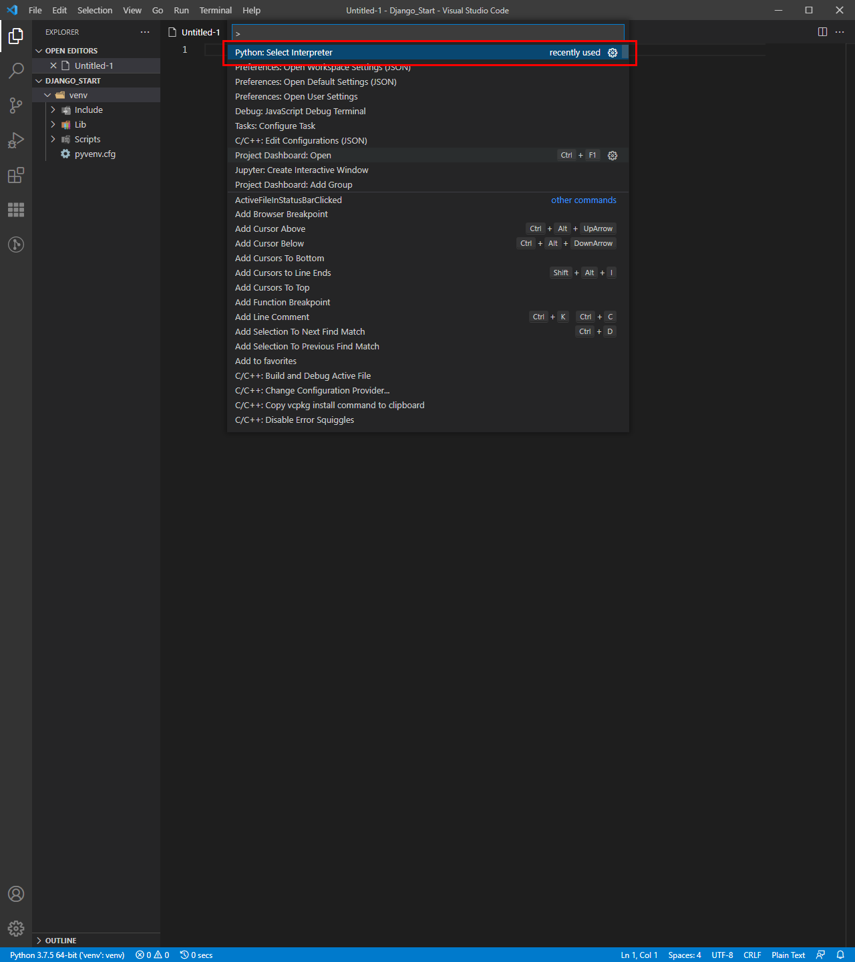Click Plain Text language mode status item
The image size is (855, 962).
[788, 955]
